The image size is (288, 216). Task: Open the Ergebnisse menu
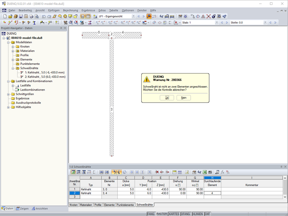click(88, 10)
